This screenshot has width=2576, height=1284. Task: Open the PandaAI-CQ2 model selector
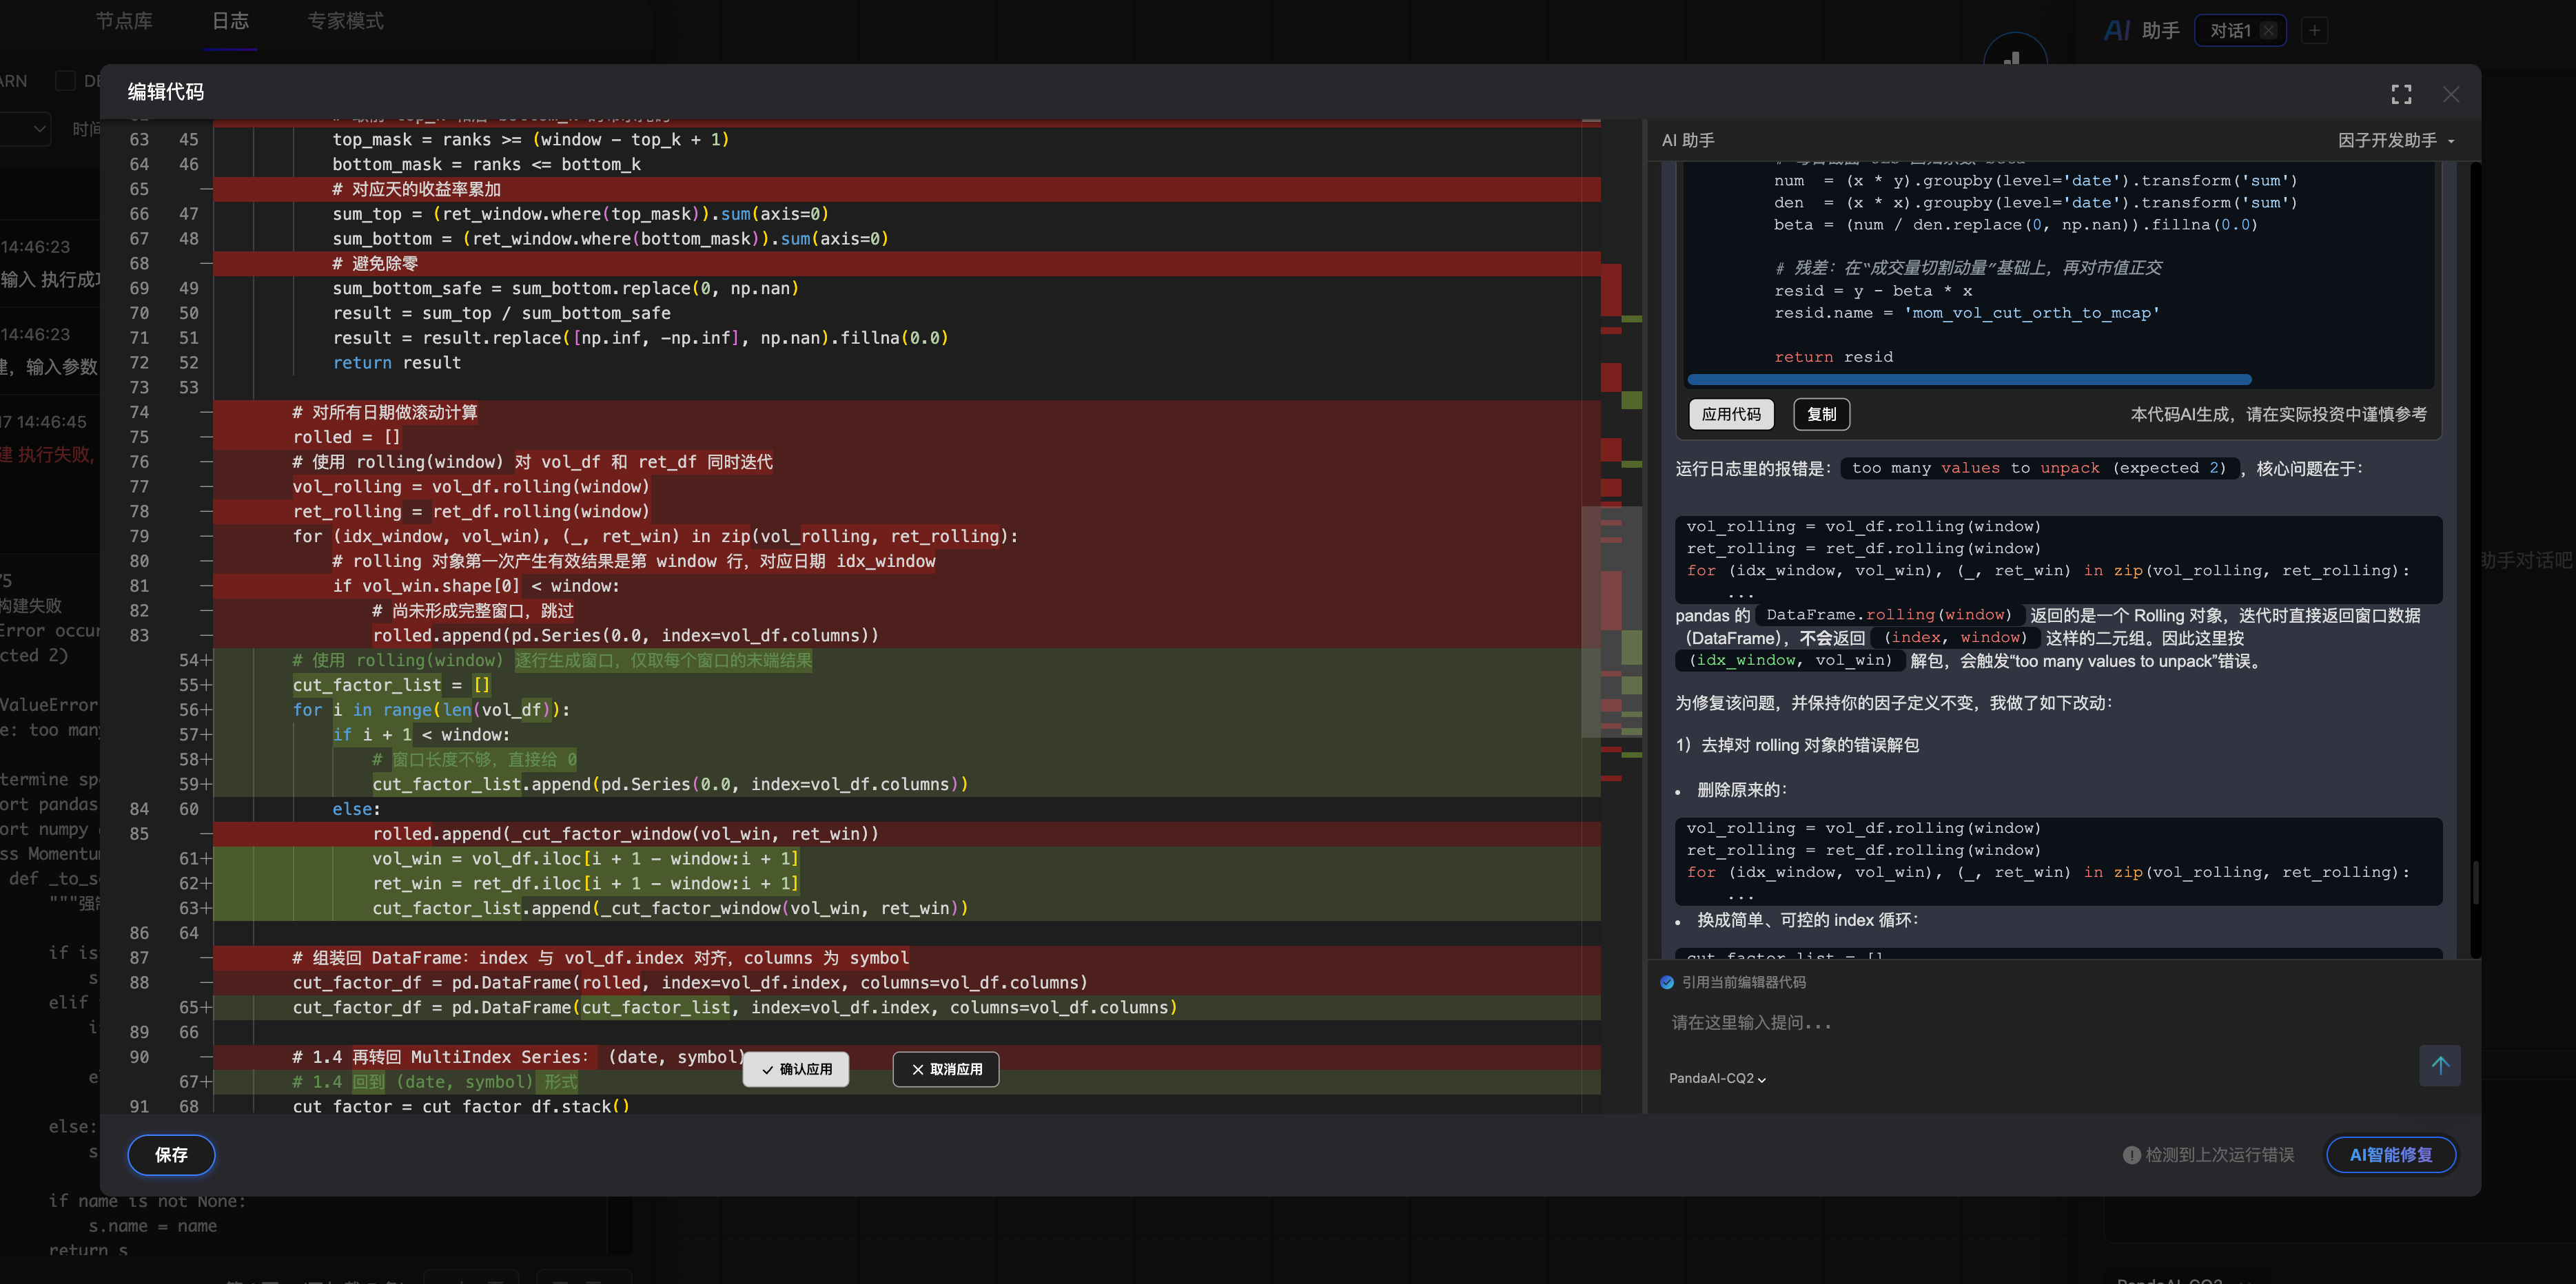[x=1717, y=1078]
